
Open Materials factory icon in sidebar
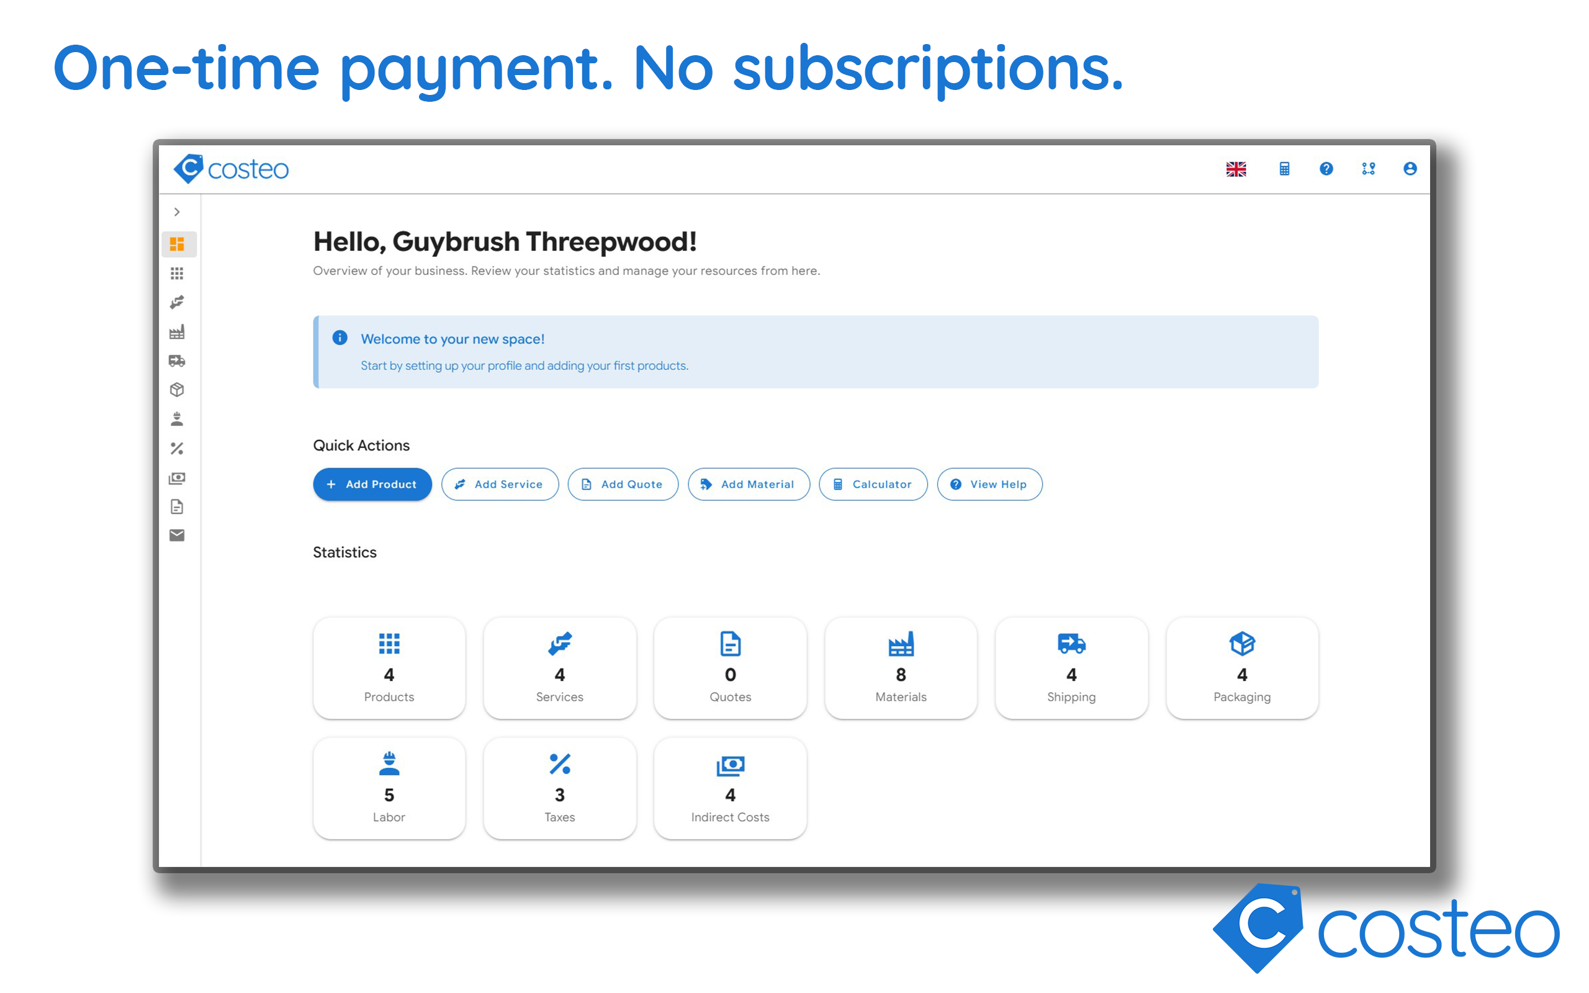177,331
